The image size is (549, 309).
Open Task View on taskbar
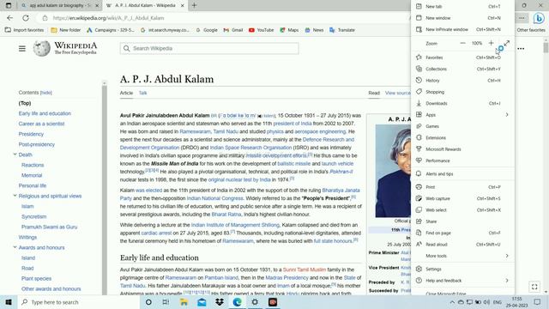pos(166,302)
